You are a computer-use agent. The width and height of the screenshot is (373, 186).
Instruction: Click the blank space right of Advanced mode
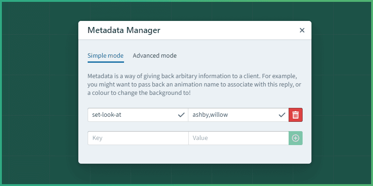[x=242, y=56]
